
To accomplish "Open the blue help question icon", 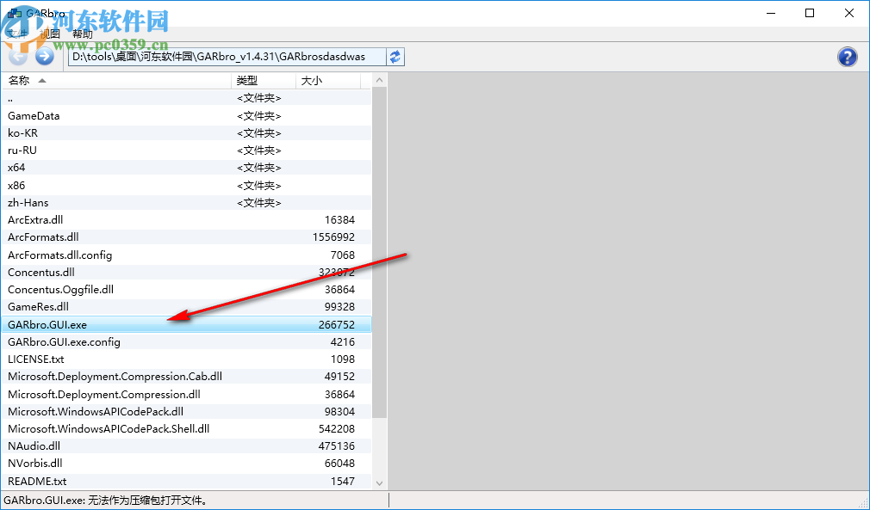I will (848, 57).
